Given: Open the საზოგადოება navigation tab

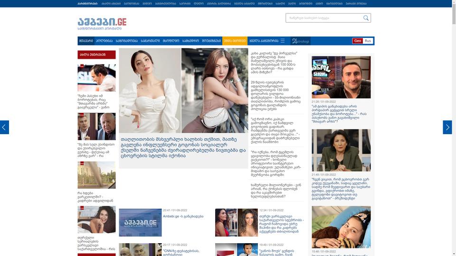Looking at the screenshot, I should click(126, 41).
